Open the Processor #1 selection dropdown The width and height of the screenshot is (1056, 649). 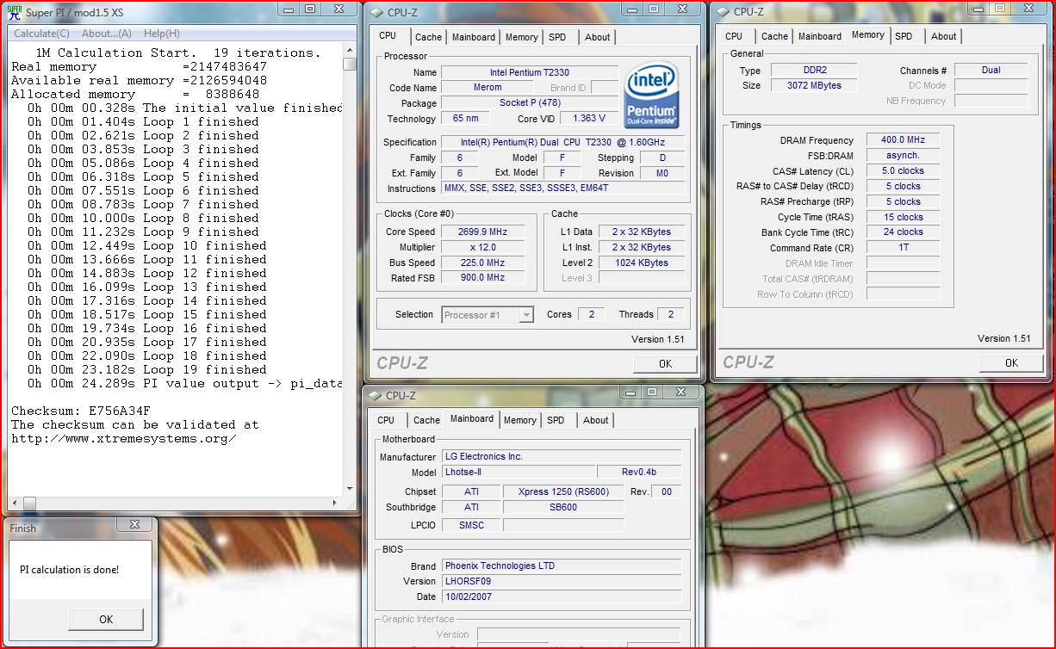coord(488,315)
